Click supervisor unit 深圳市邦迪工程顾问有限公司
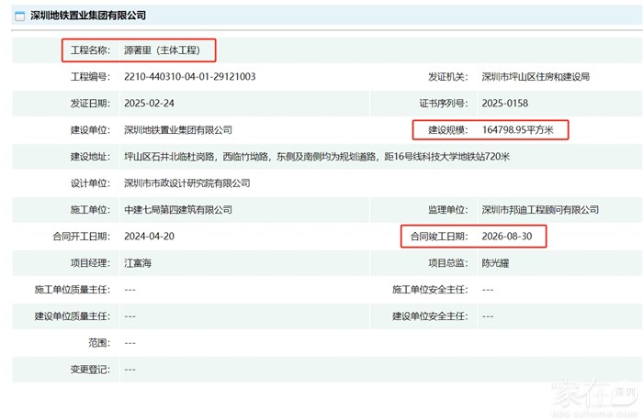Image resolution: width=643 pixels, height=420 pixels. point(540,210)
